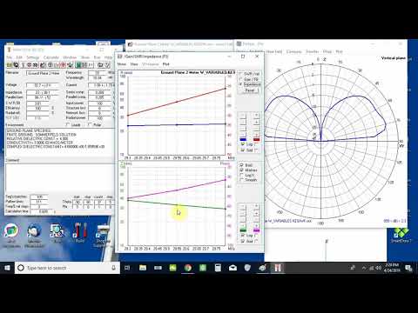Click the open-file icon in 4nec2 main toolbar
Image resolution: width=418 pixels, height=313 pixels.
10,65
